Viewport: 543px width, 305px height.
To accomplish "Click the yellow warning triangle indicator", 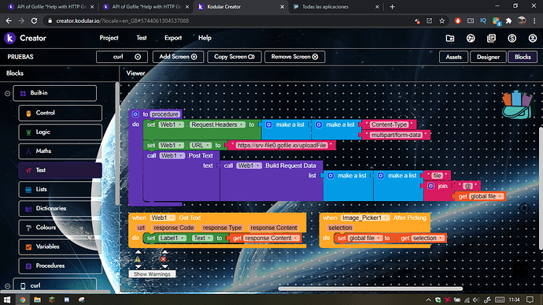I will pos(138,259).
